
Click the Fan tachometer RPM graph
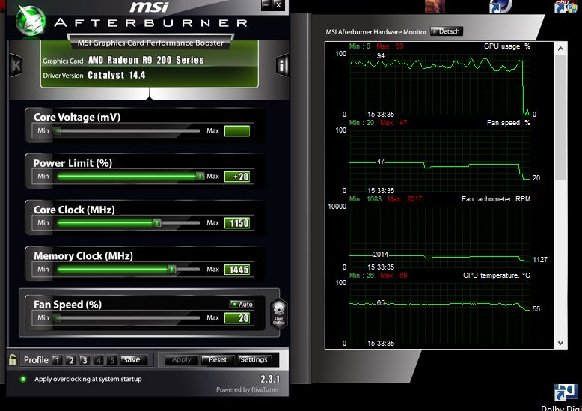[x=440, y=238]
